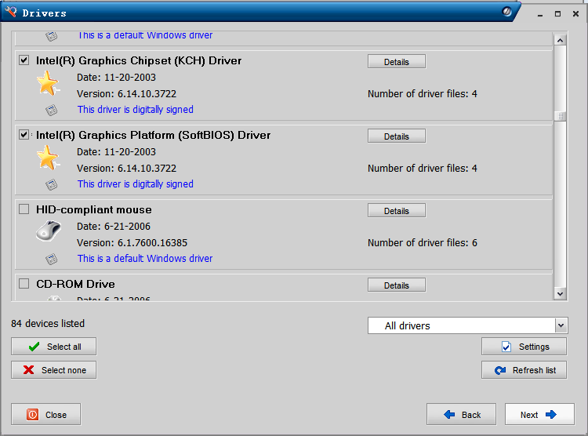The image size is (588, 436).
Task: Click the signature icon beside KCH driver's digitally signed text
Action: [52, 110]
